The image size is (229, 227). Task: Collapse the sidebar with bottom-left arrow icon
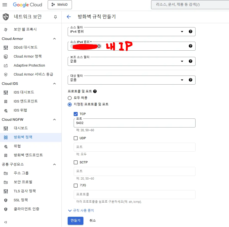click(5, 222)
